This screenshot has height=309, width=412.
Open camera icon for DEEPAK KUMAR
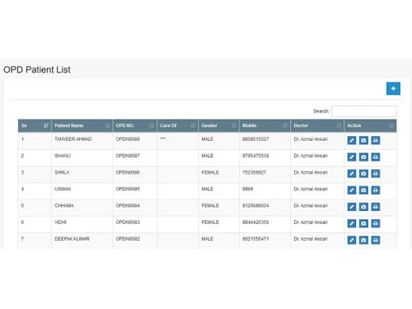pyautogui.click(x=363, y=240)
